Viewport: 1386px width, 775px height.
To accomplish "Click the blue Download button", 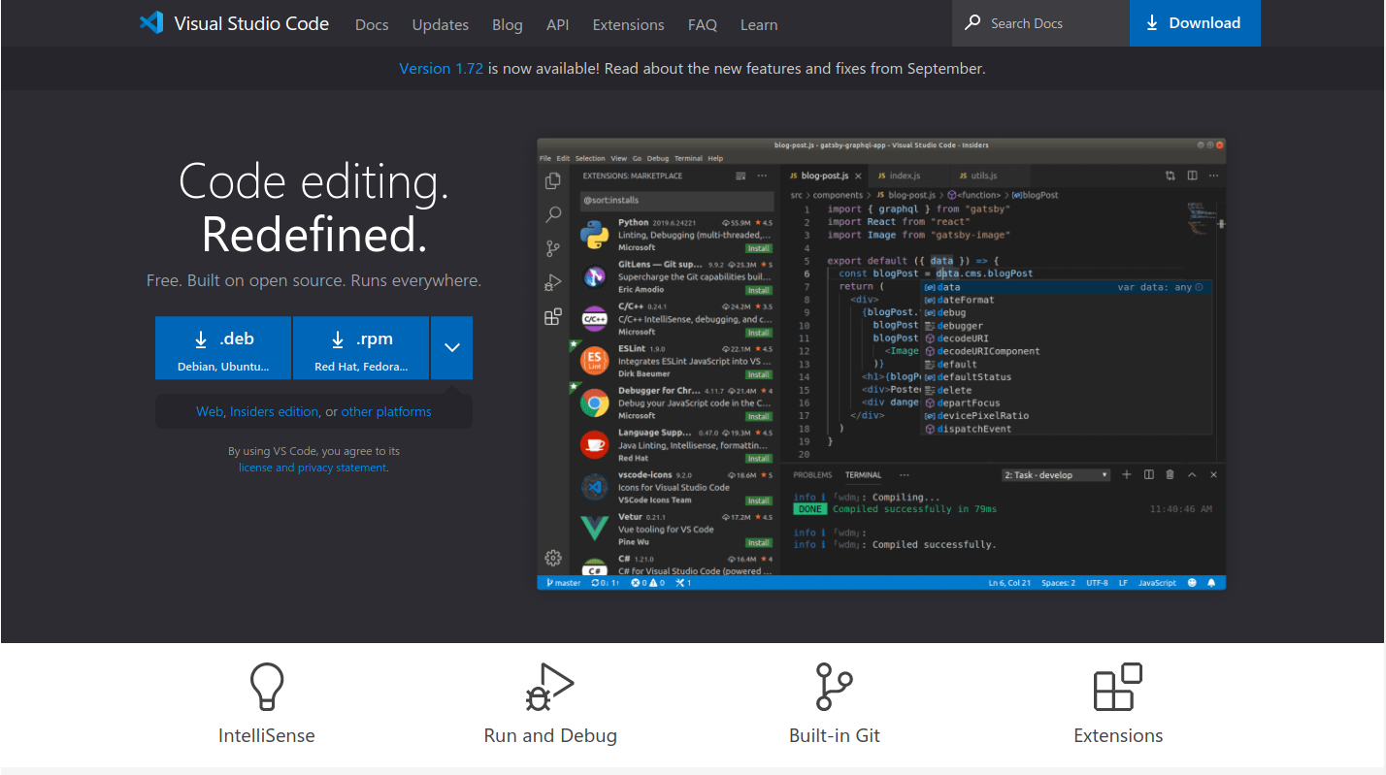I will (1195, 23).
